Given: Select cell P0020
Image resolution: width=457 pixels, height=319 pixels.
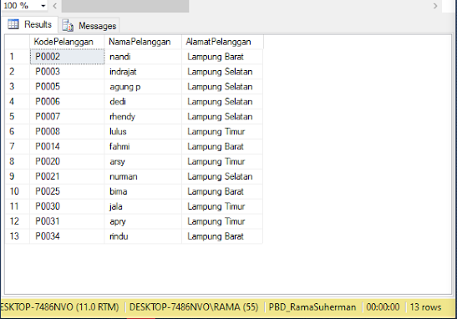Looking at the screenshot, I should pos(67,161).
